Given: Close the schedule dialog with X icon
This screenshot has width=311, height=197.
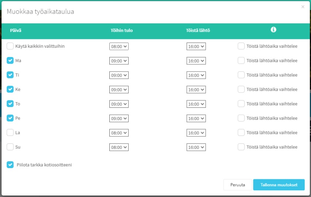Looking at the screenshot, I should [303, 7].
